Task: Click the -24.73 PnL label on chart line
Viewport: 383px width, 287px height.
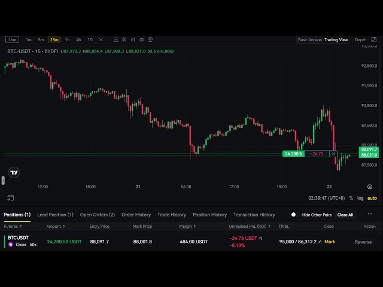Action: click(x=317, y=154)
